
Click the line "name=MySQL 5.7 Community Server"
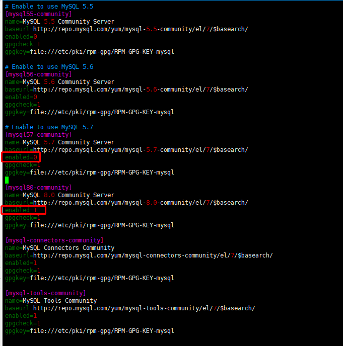[59, 142]
